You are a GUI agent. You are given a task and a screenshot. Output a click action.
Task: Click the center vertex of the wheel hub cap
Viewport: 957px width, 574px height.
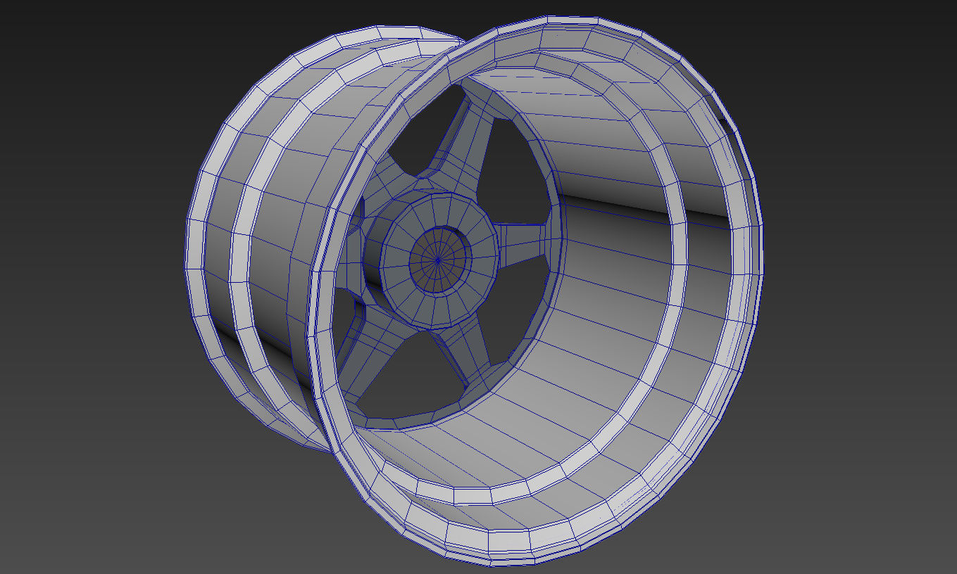(437, 260)
